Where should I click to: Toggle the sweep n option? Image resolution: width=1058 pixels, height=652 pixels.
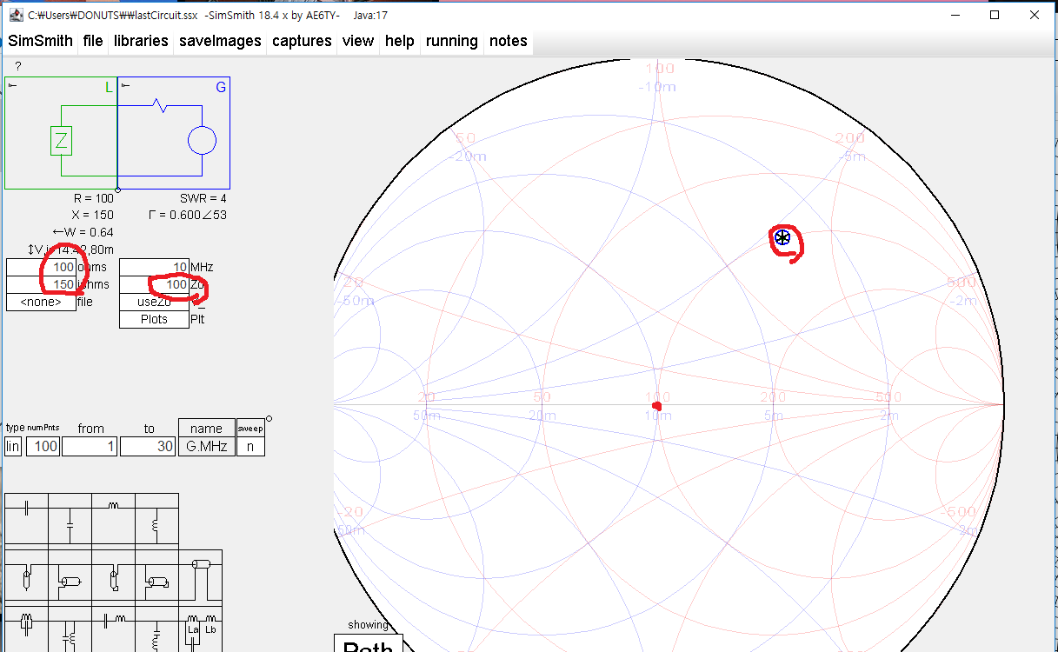click(x=250, y=447)
